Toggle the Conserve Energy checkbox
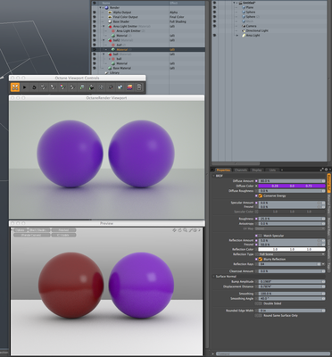The image size is (332, 357). pyautogui.click(x=260, y=195)
